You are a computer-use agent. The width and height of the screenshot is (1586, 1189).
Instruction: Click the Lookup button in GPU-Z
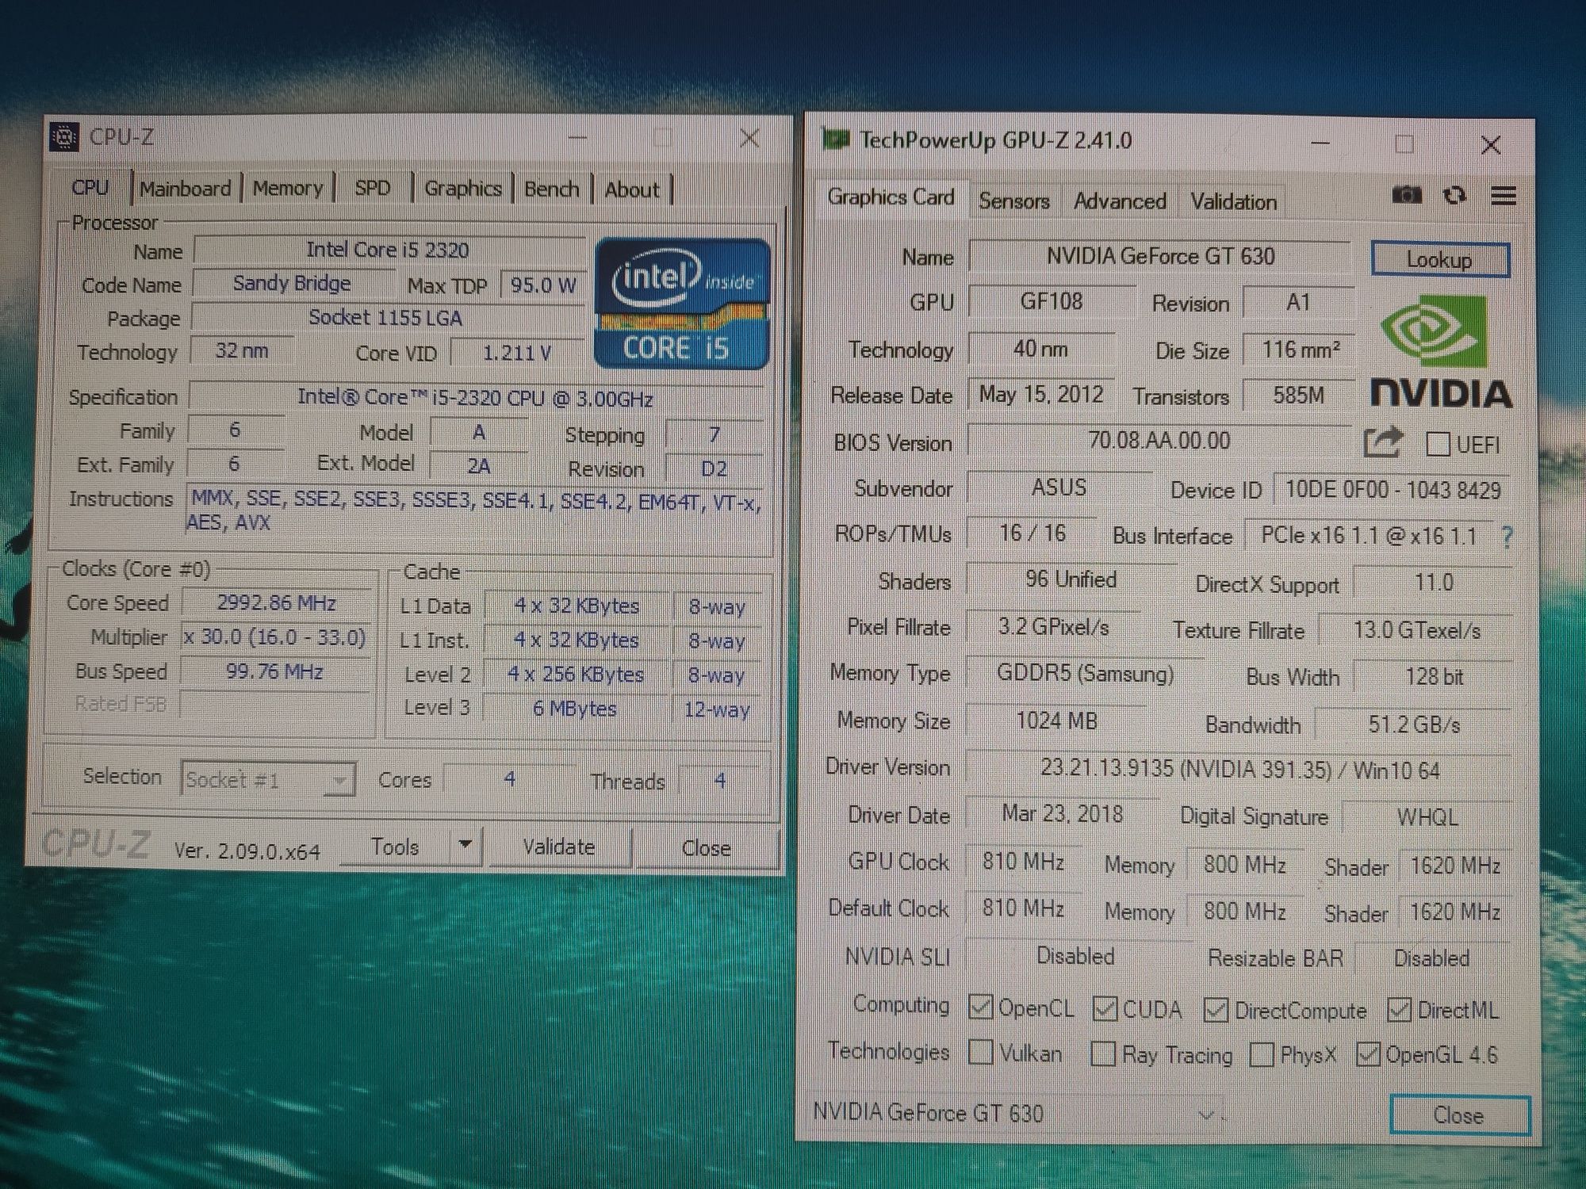point(1439,260)
